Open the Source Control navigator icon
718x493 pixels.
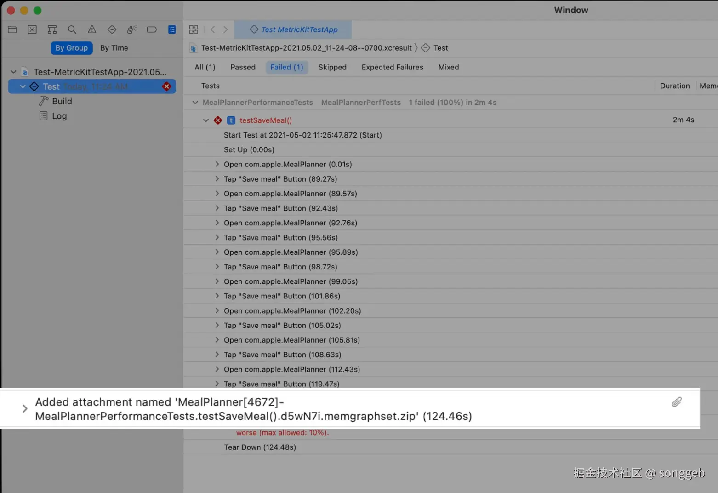[x=32, y=29]
